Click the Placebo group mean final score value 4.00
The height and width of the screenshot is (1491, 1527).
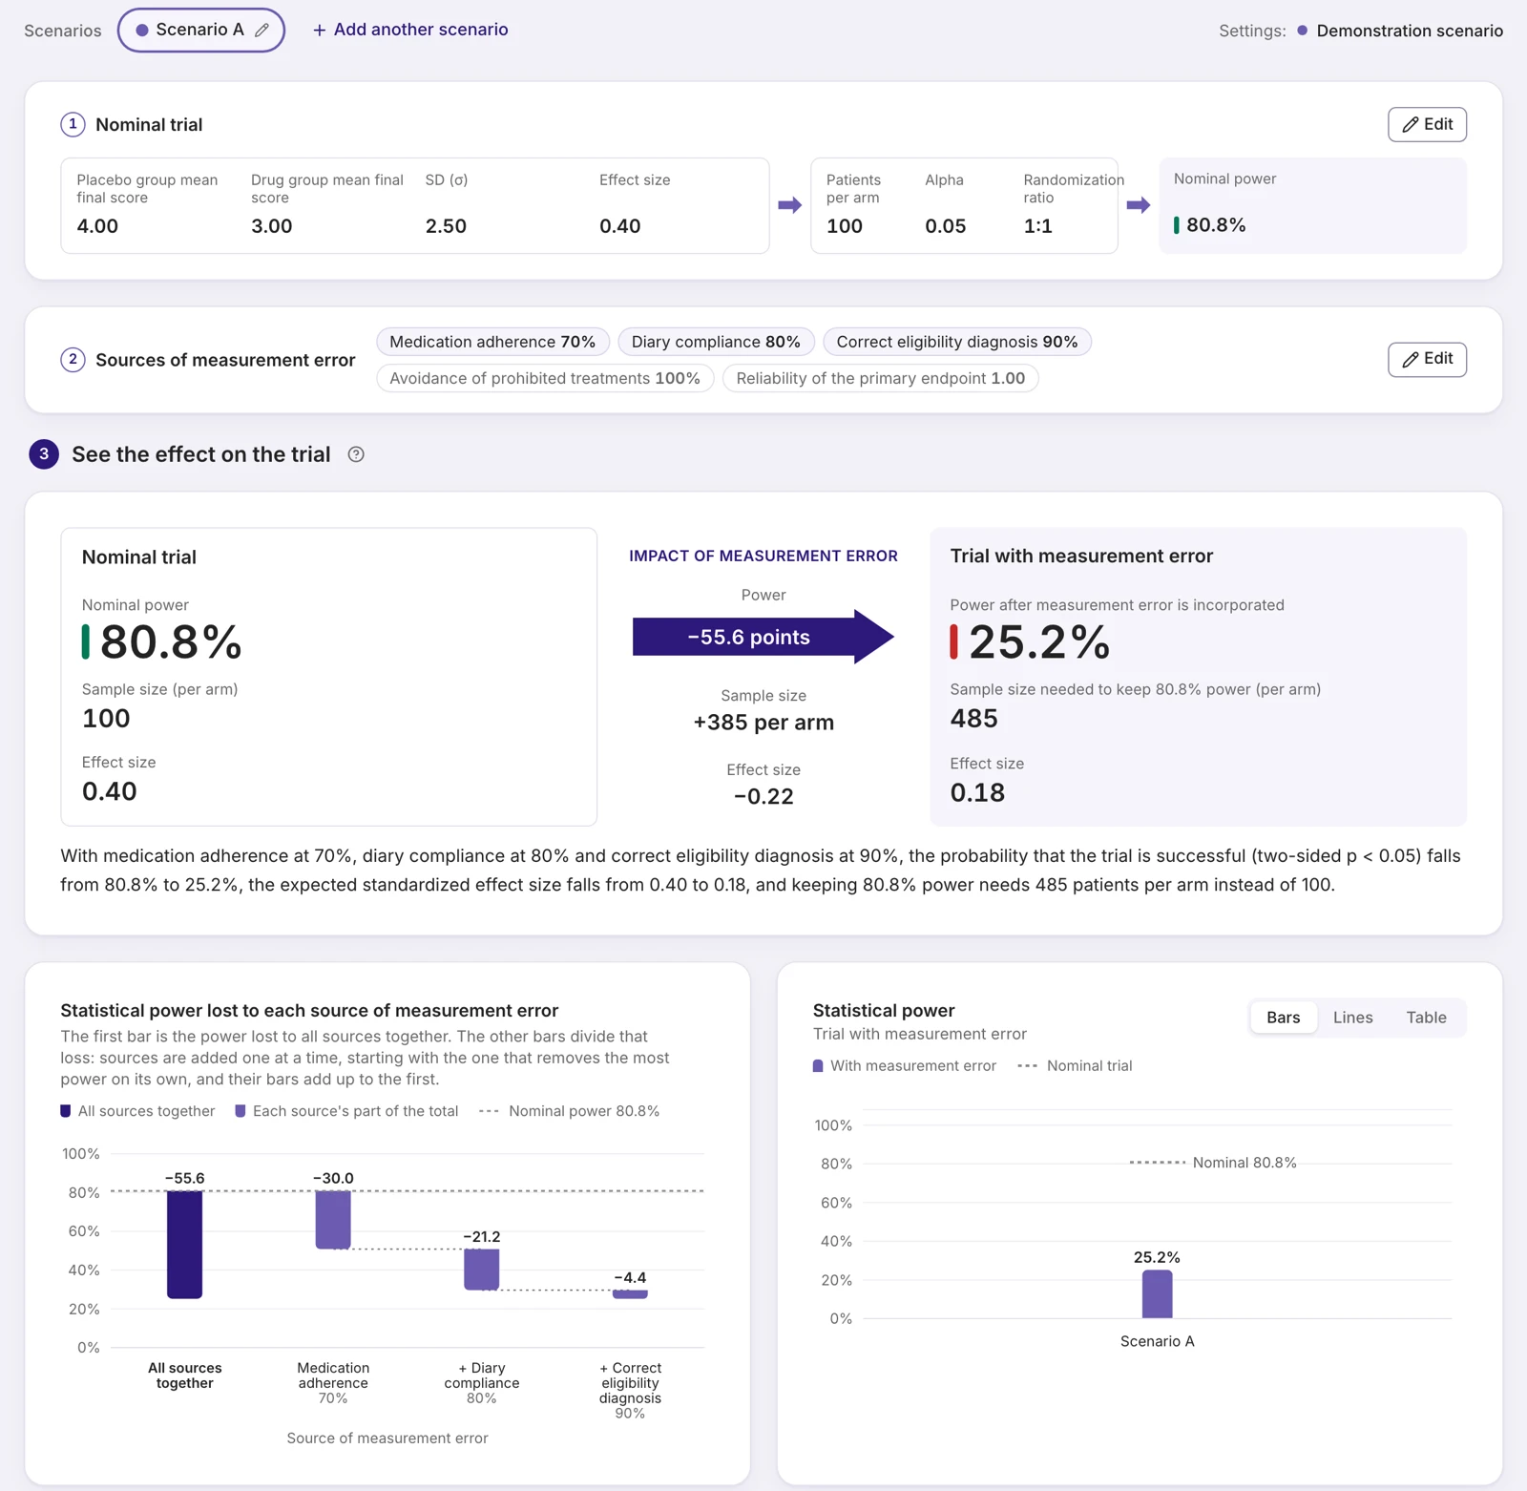(x=97, y=226)
